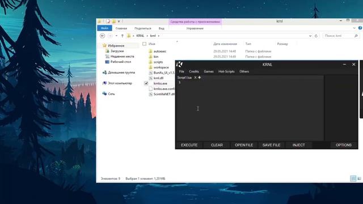Screen dimensions: 363x204
Task: Select the krnlss.exe file
Action: [161, 83]
